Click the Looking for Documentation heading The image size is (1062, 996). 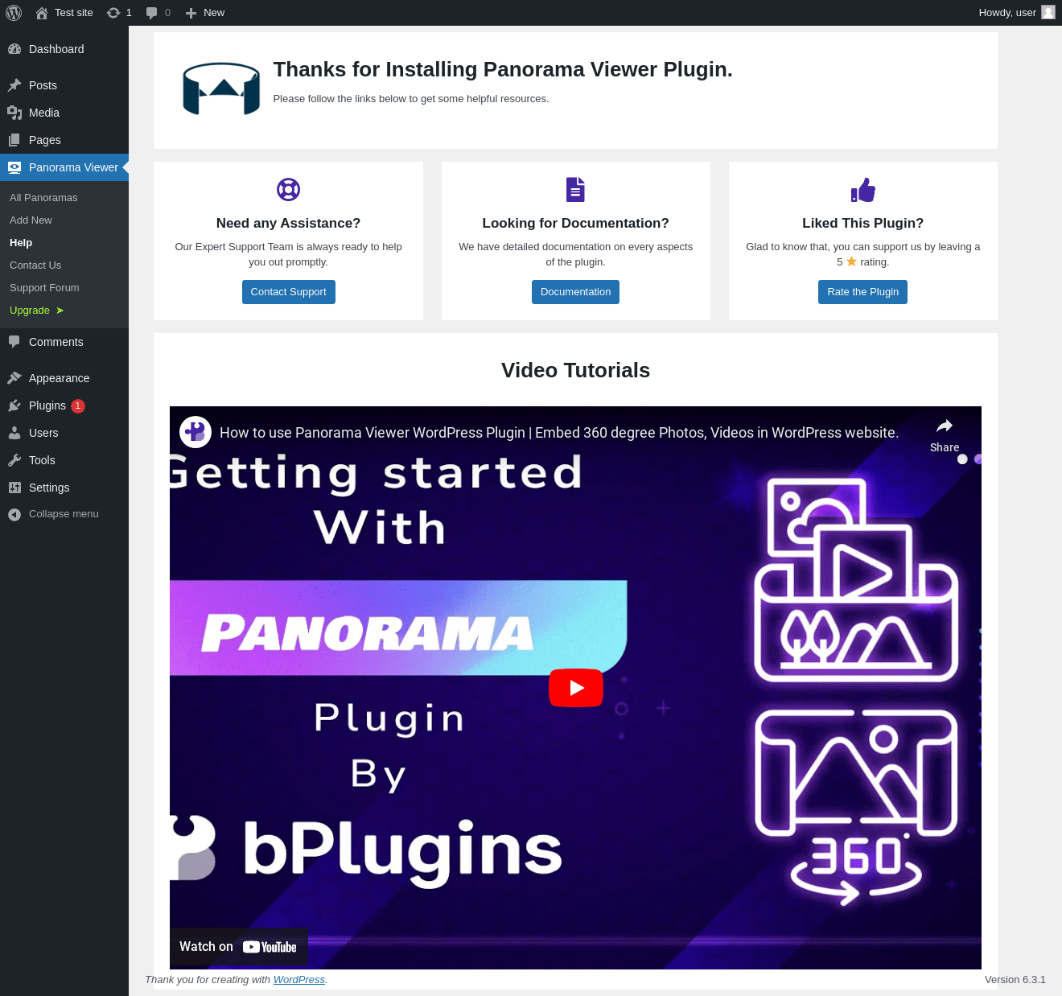(575, 224)
